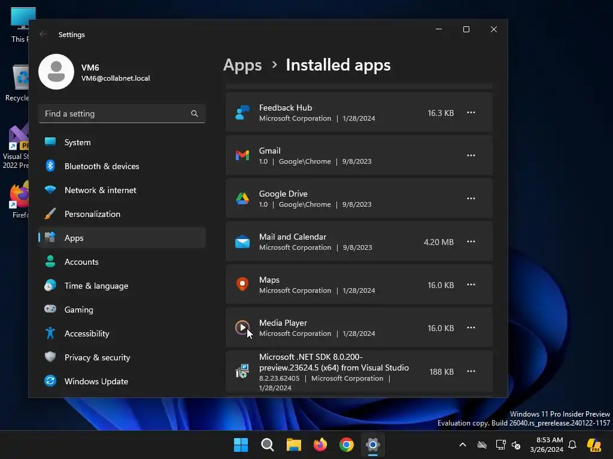Image resolution: width=613 pixels, height=459 pixels.
Task: Select Gaming in the sidebar
Action: tap(122, 310)
